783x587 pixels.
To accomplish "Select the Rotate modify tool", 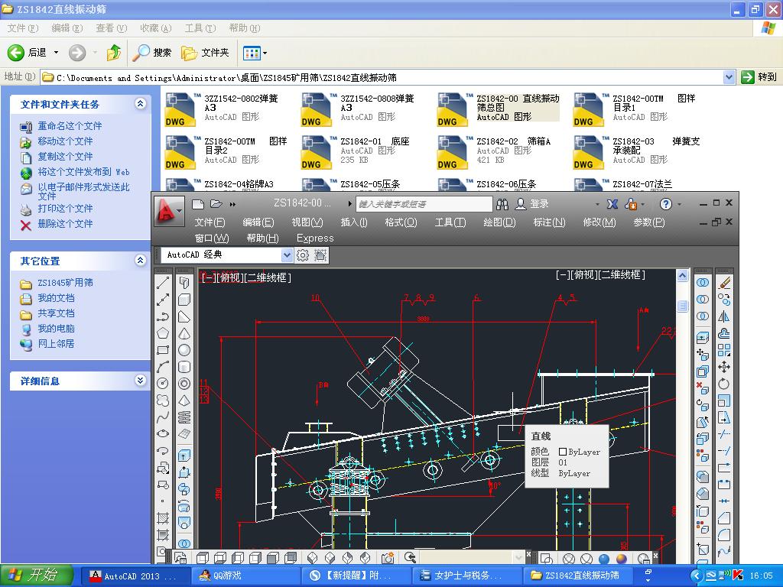I will [x=724, y=384].
